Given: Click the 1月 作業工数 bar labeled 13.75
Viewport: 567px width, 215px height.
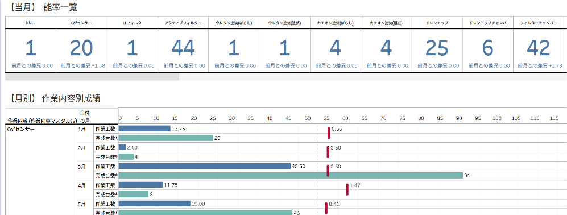Looking at the screenshot, I should pyautogui.click(x=144, y=129).
